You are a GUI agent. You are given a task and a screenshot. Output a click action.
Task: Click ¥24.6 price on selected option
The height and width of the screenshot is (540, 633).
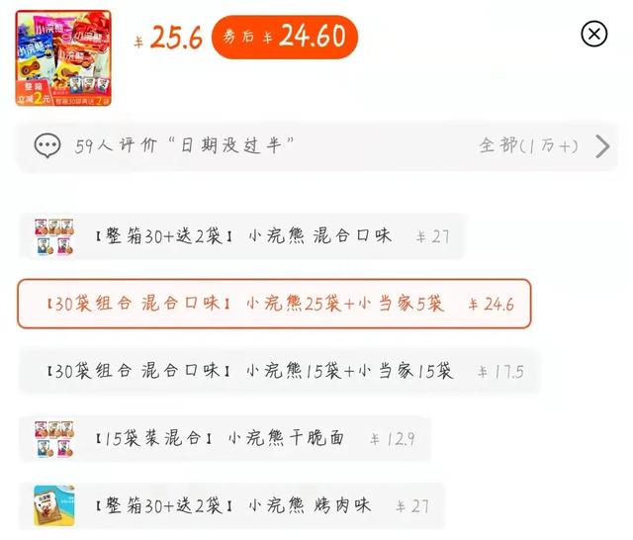tap(492, 305)
